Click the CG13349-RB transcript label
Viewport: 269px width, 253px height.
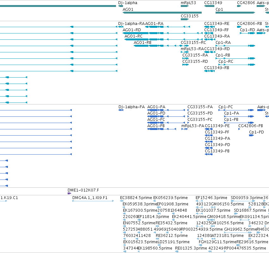tap(217, 68)
